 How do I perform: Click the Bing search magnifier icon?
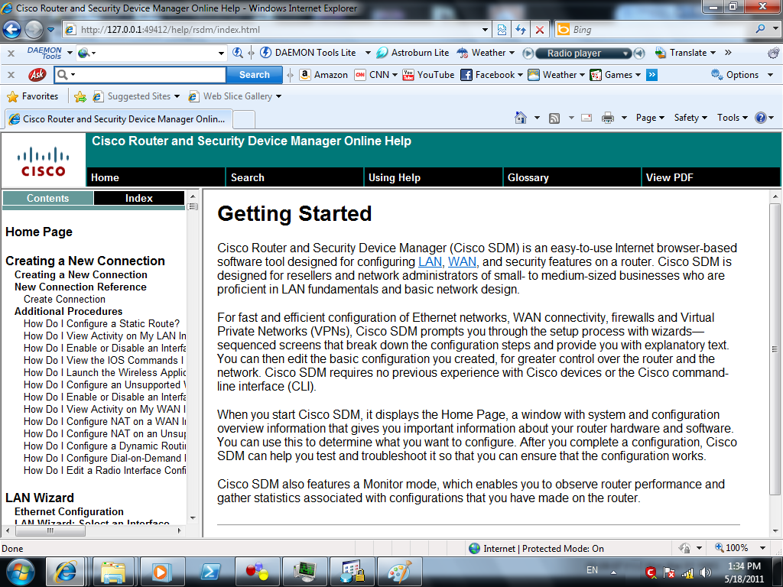(760, 29)
